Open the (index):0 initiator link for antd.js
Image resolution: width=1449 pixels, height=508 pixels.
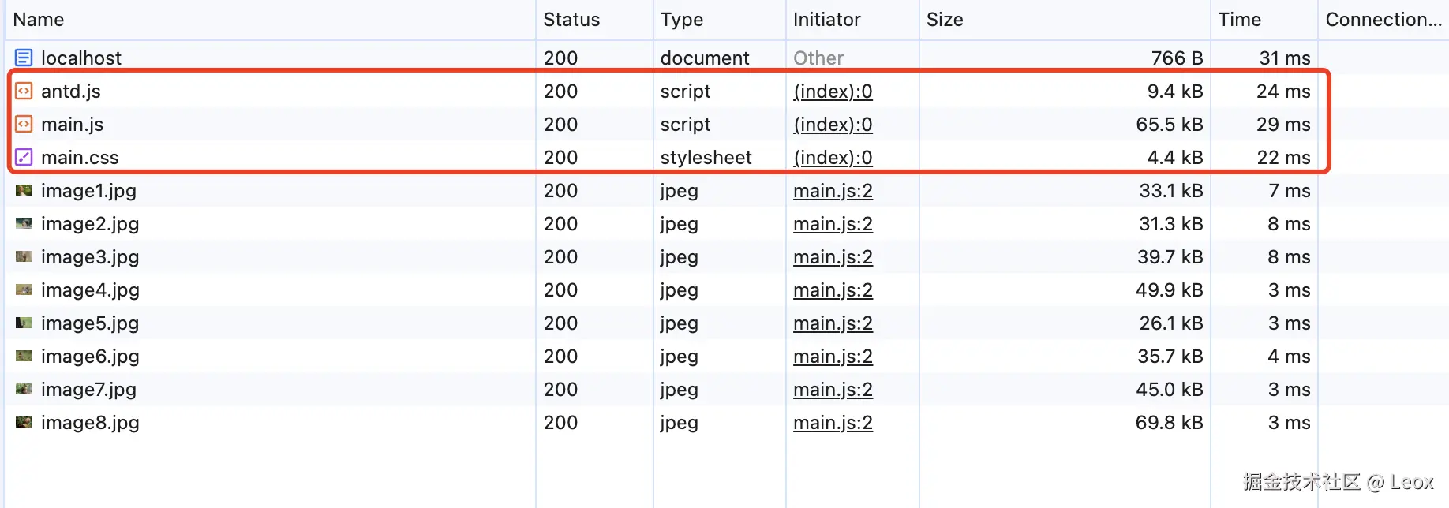[x=833, y=92]
